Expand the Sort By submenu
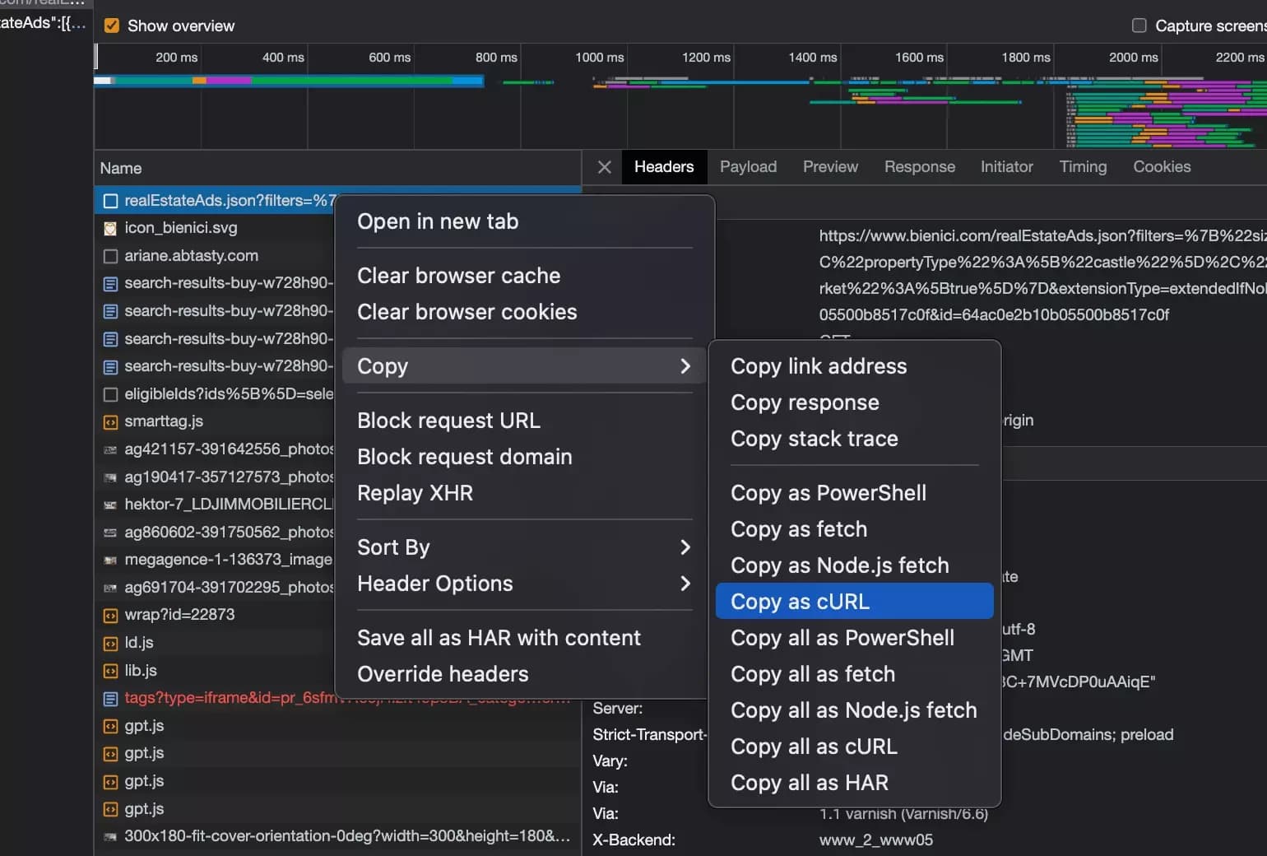The height and width of the screenshot is (856, 1267). (x=685, y=547)
